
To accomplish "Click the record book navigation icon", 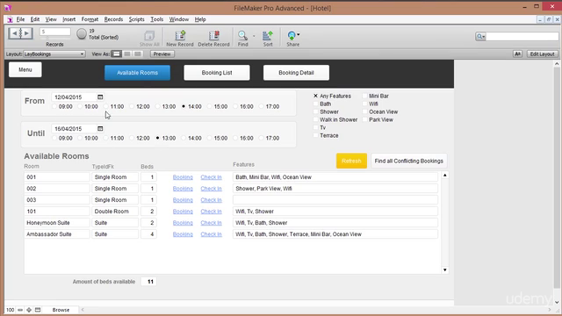I will point(20,33).
